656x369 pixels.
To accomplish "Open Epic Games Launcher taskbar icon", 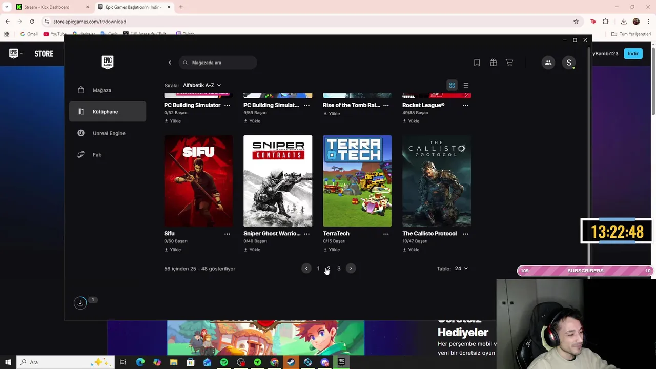I will tap(341, 362).
